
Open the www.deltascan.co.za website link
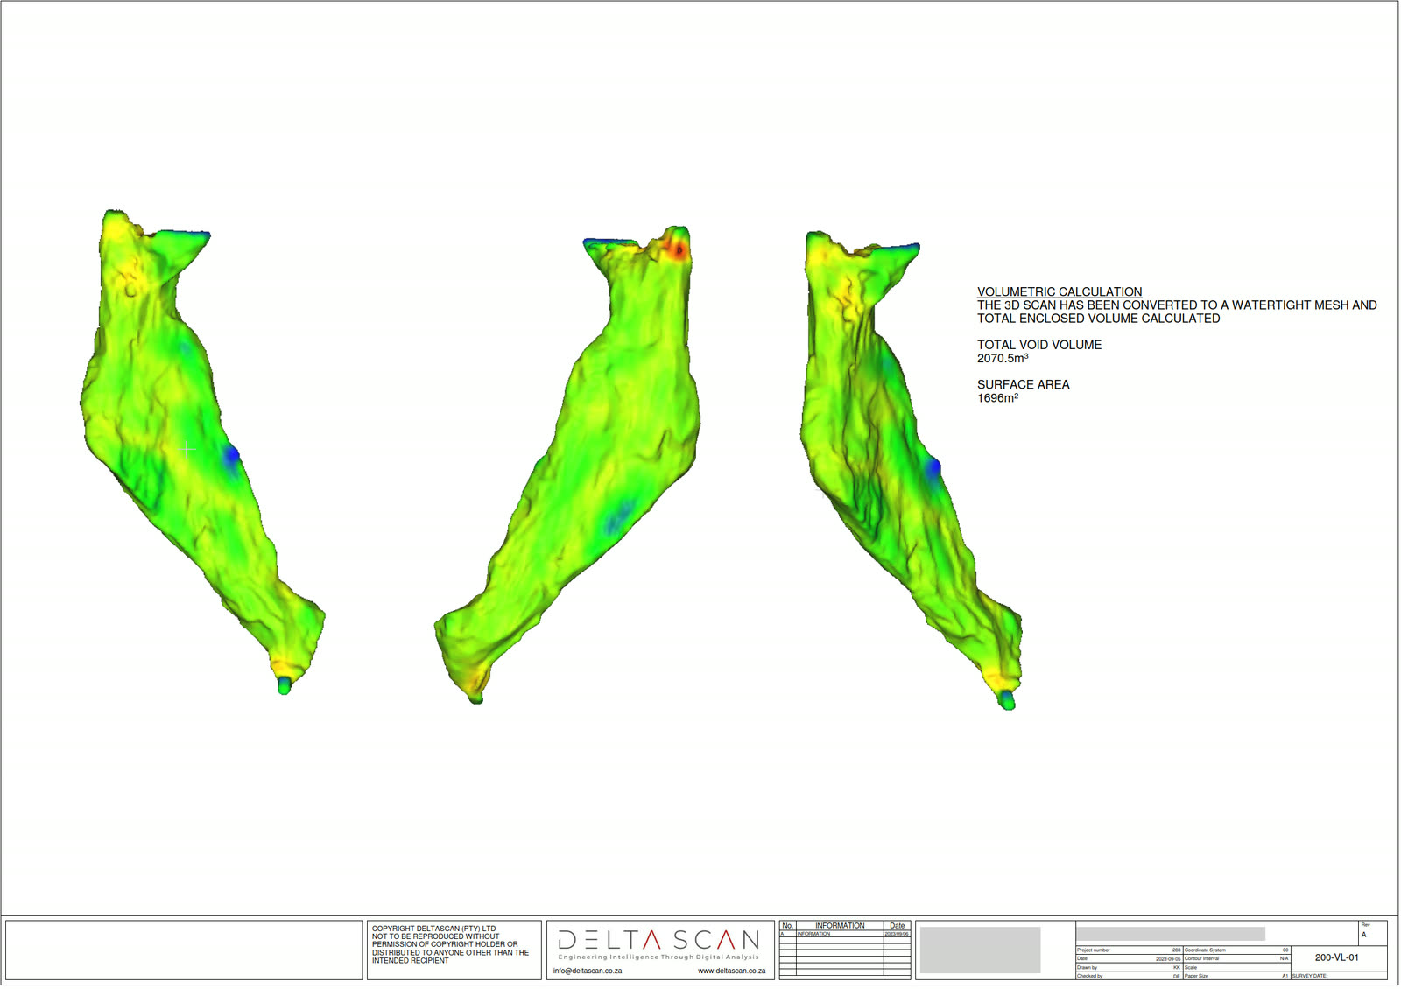(731, 971)
